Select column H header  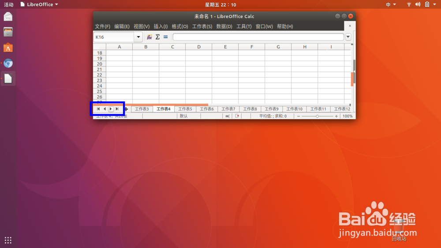305,47
